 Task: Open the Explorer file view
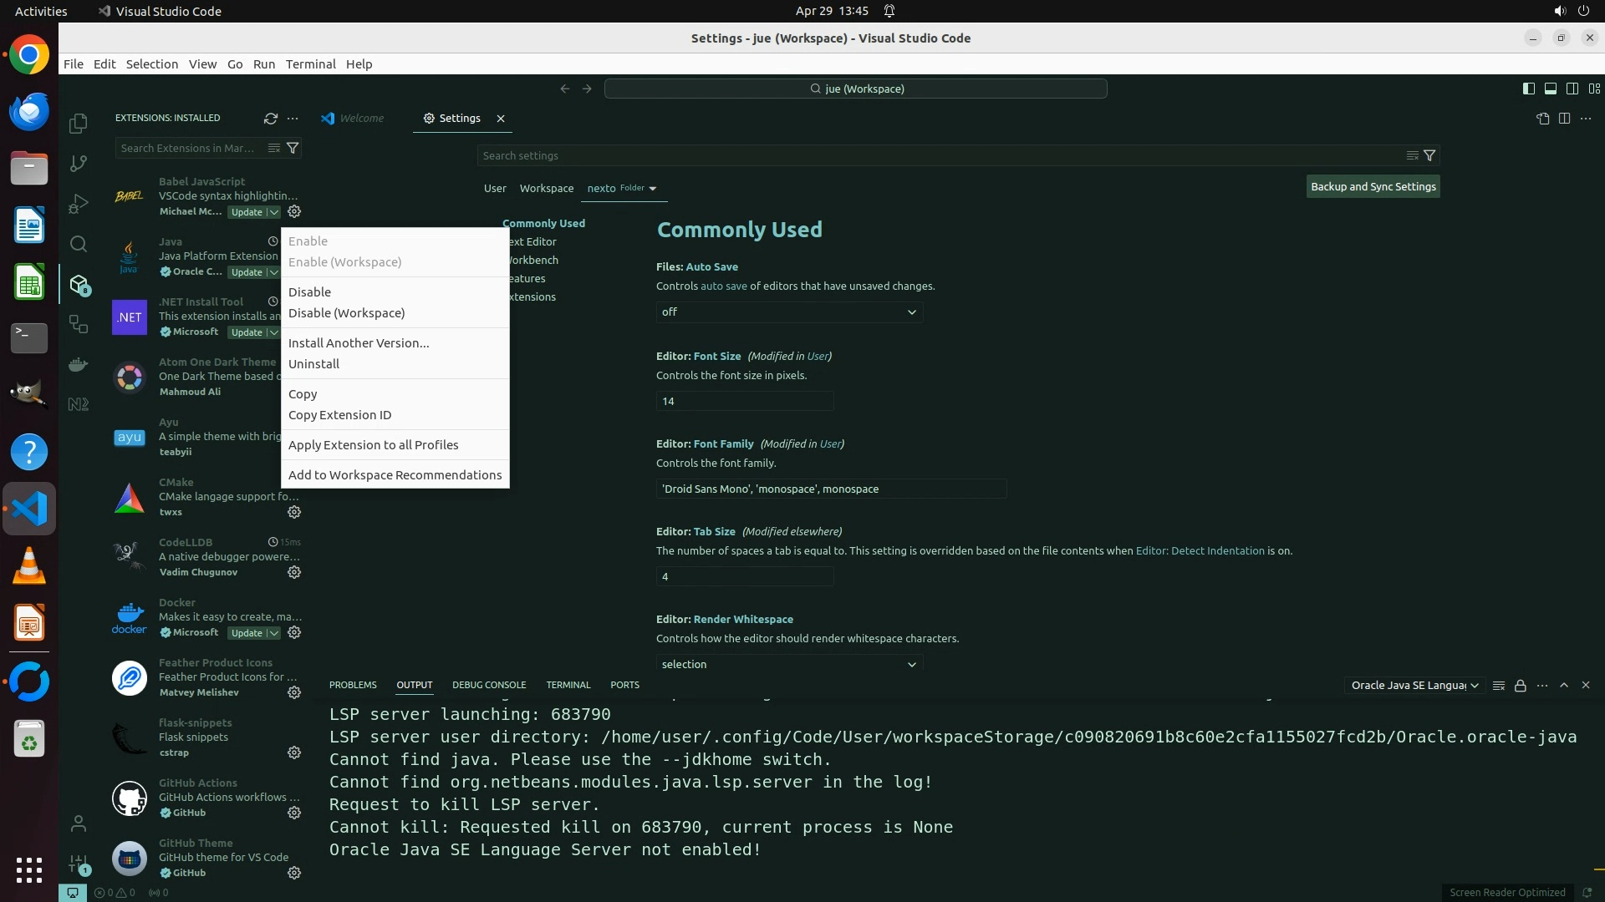[x=79, y=124]
